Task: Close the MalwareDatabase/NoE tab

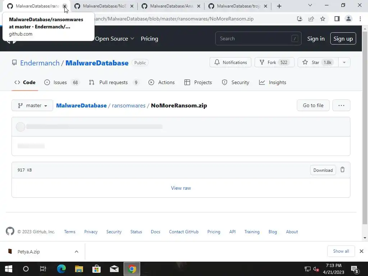Action: 132,6
